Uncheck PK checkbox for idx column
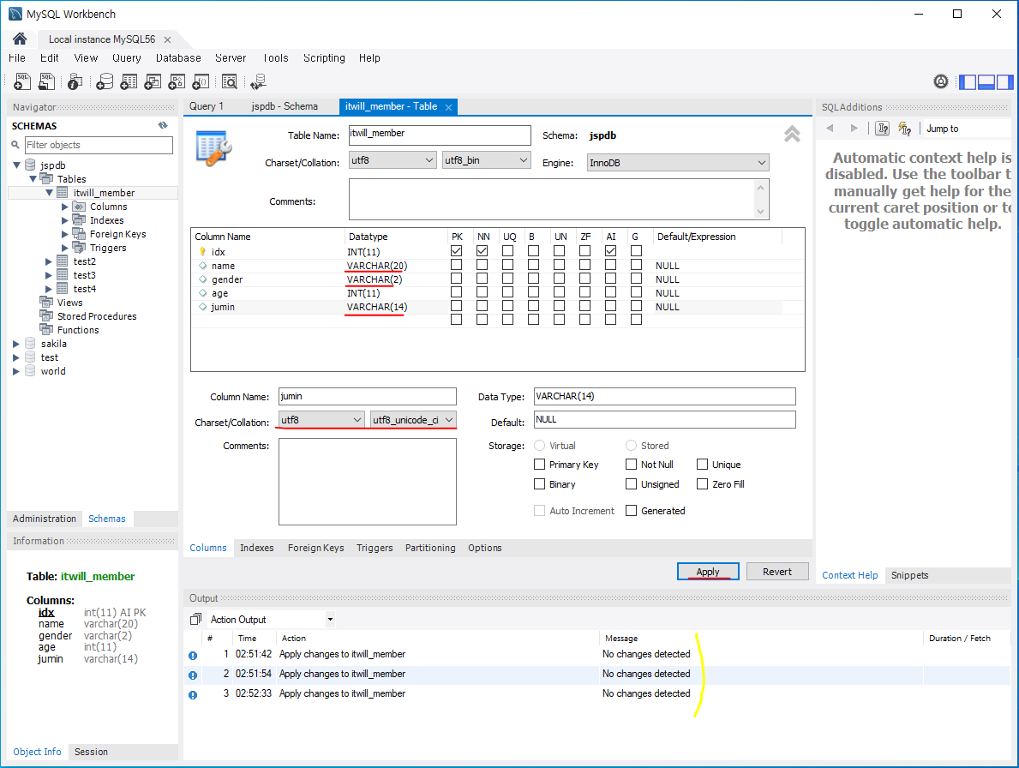Image resolution: width=1019 pixels, height=768 pixels. click(x=456, y=251)
